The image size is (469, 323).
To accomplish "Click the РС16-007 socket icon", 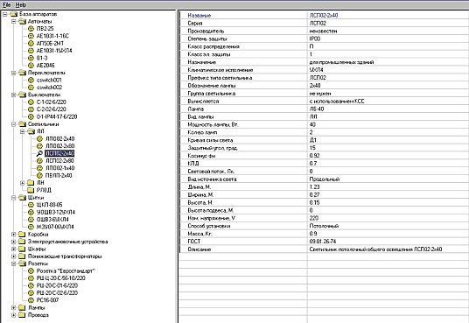I will pos(31,300).
